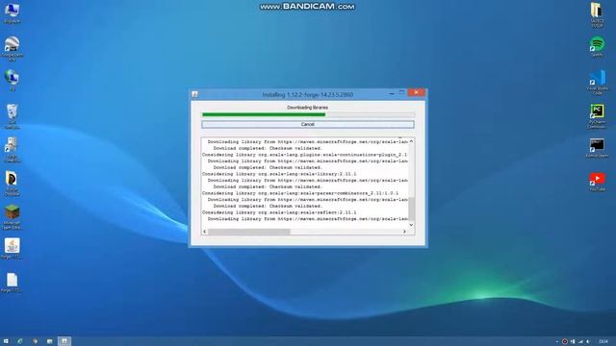The height and width of the screenshot is (346, 616).
Task: Click the Bandicam recording tray icon
Action: coord(565,342)
